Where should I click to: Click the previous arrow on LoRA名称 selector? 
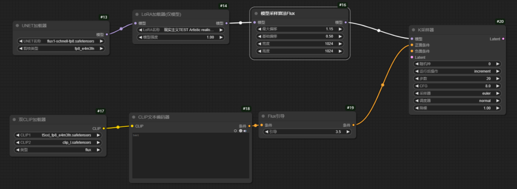140,30
